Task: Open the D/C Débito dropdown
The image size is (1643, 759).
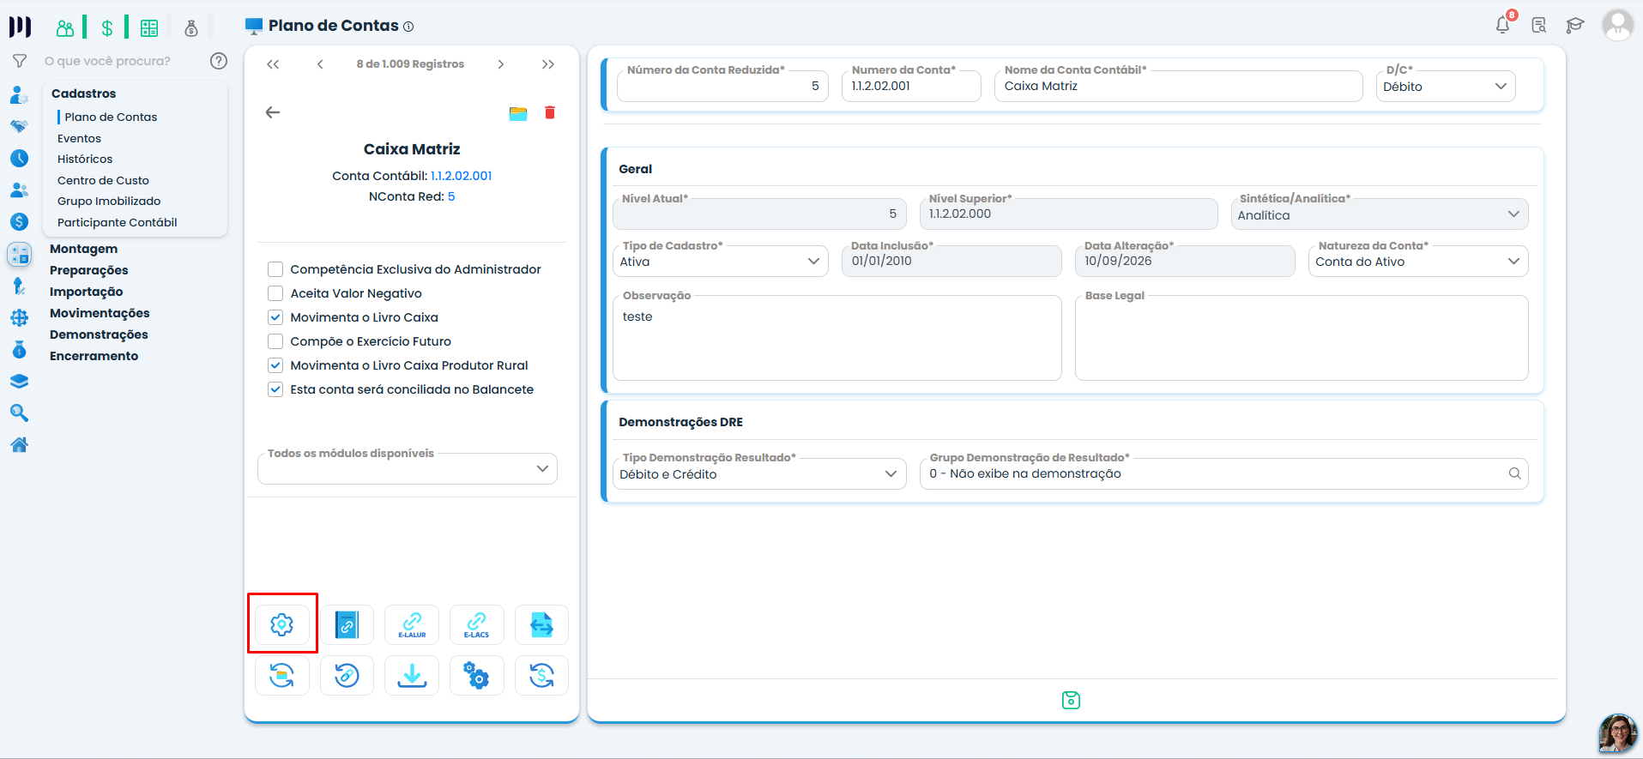Action: pos(1446,87)
